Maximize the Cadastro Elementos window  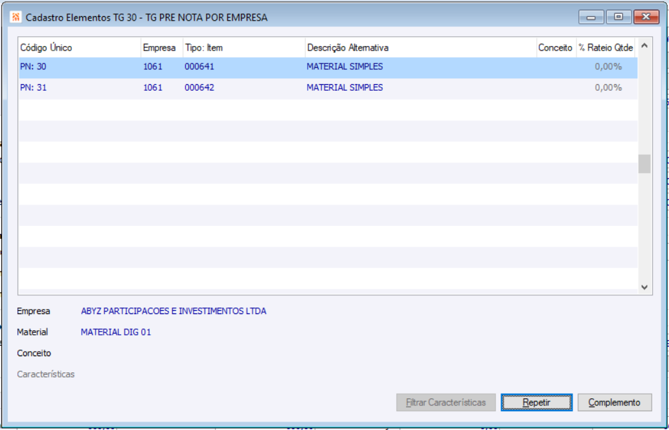pyautogui.click(x=618, y=17)
